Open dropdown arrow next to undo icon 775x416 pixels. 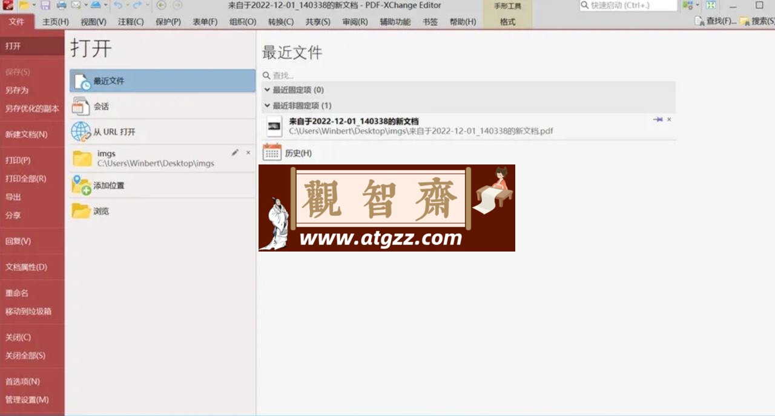[127, 5]
